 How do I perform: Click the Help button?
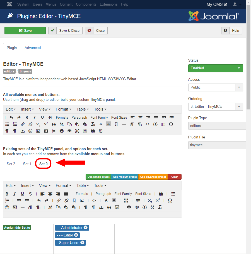tap(231, 30)
